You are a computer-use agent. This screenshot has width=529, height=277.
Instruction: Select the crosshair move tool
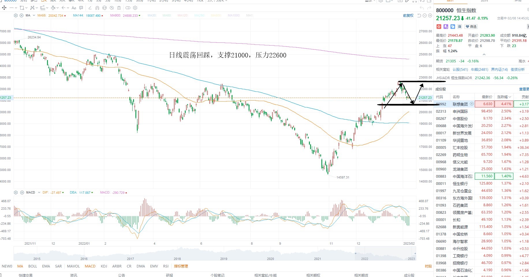[x=4, y=8]
